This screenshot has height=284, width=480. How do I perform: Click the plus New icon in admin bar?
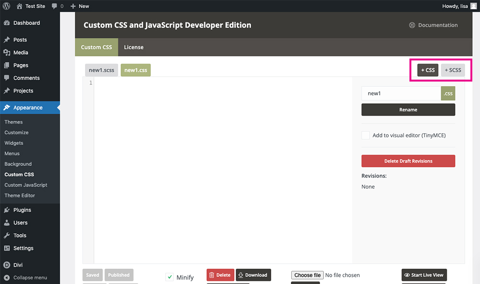[x=73, y=6]
